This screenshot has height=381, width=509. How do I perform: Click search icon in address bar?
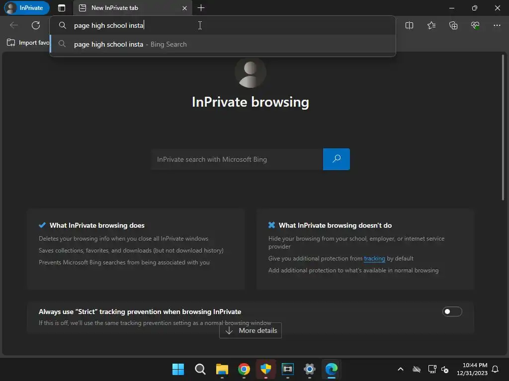pos(62,25)
